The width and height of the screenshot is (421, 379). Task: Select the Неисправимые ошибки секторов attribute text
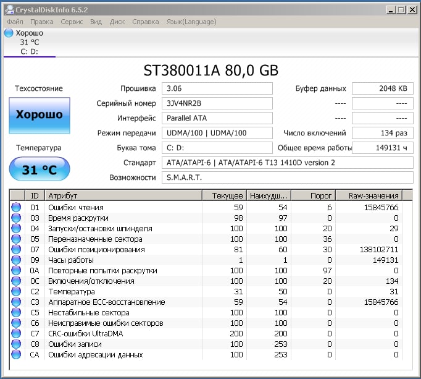(x=106, y=323)
